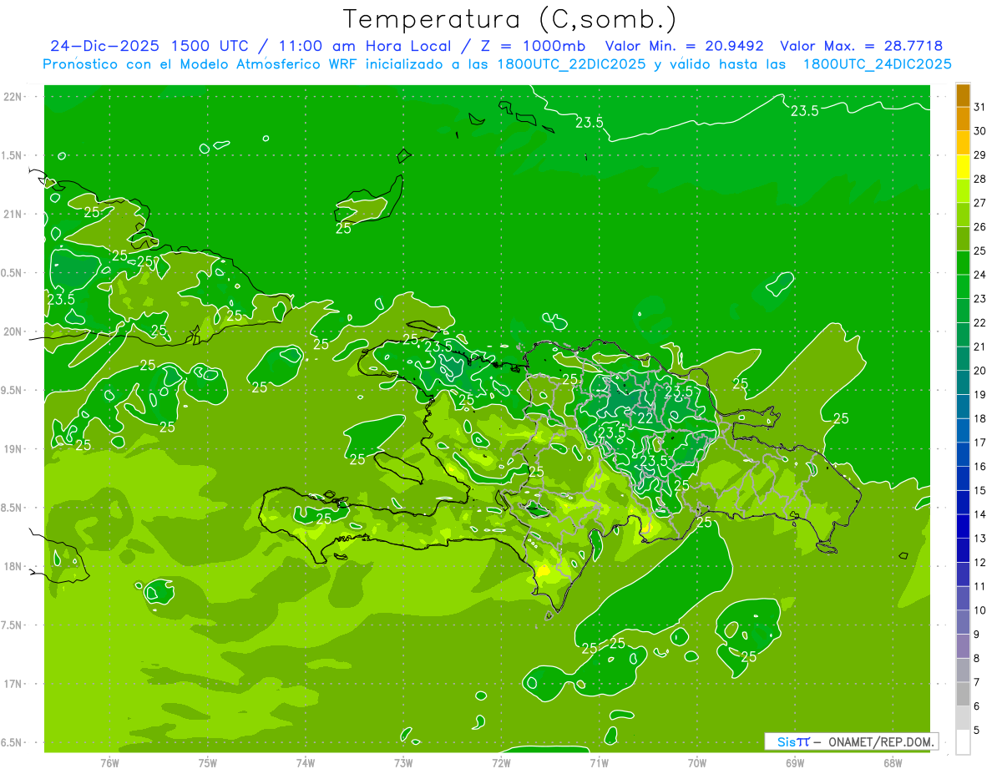This screenshot has width=1002, height=774.
Task: Click the '72W' longitude axis label
Action: click(501, 762)
